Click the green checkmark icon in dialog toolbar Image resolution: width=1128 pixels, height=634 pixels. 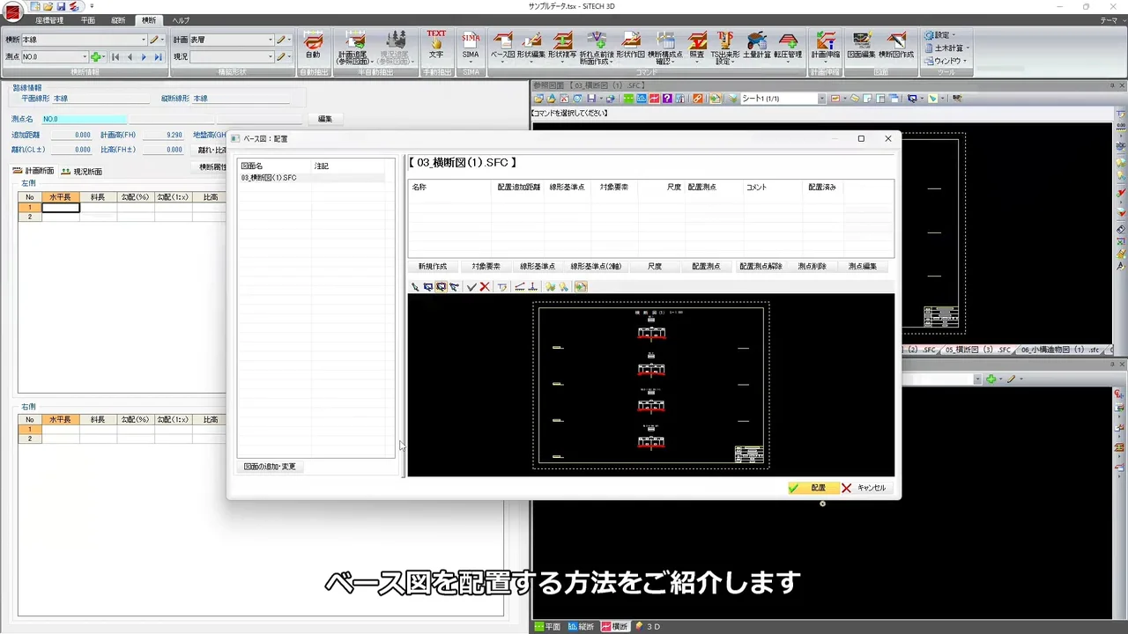(471, 287)
